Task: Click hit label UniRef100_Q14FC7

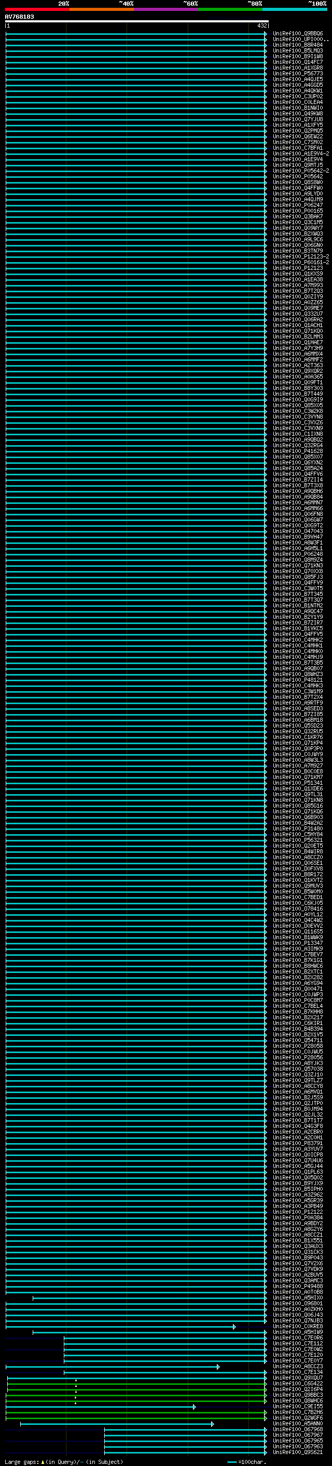Action: point(298,62)
